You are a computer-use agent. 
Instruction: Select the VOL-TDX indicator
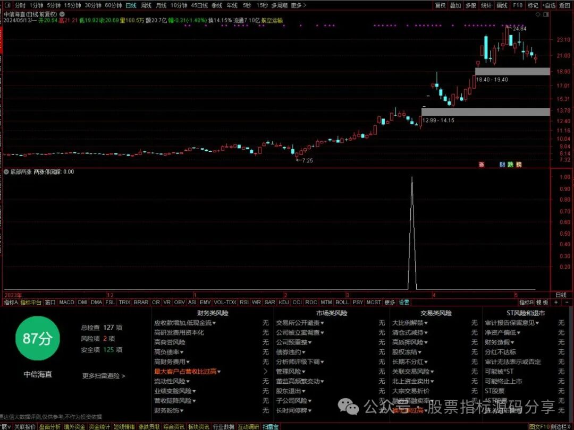tap(225, 303)
